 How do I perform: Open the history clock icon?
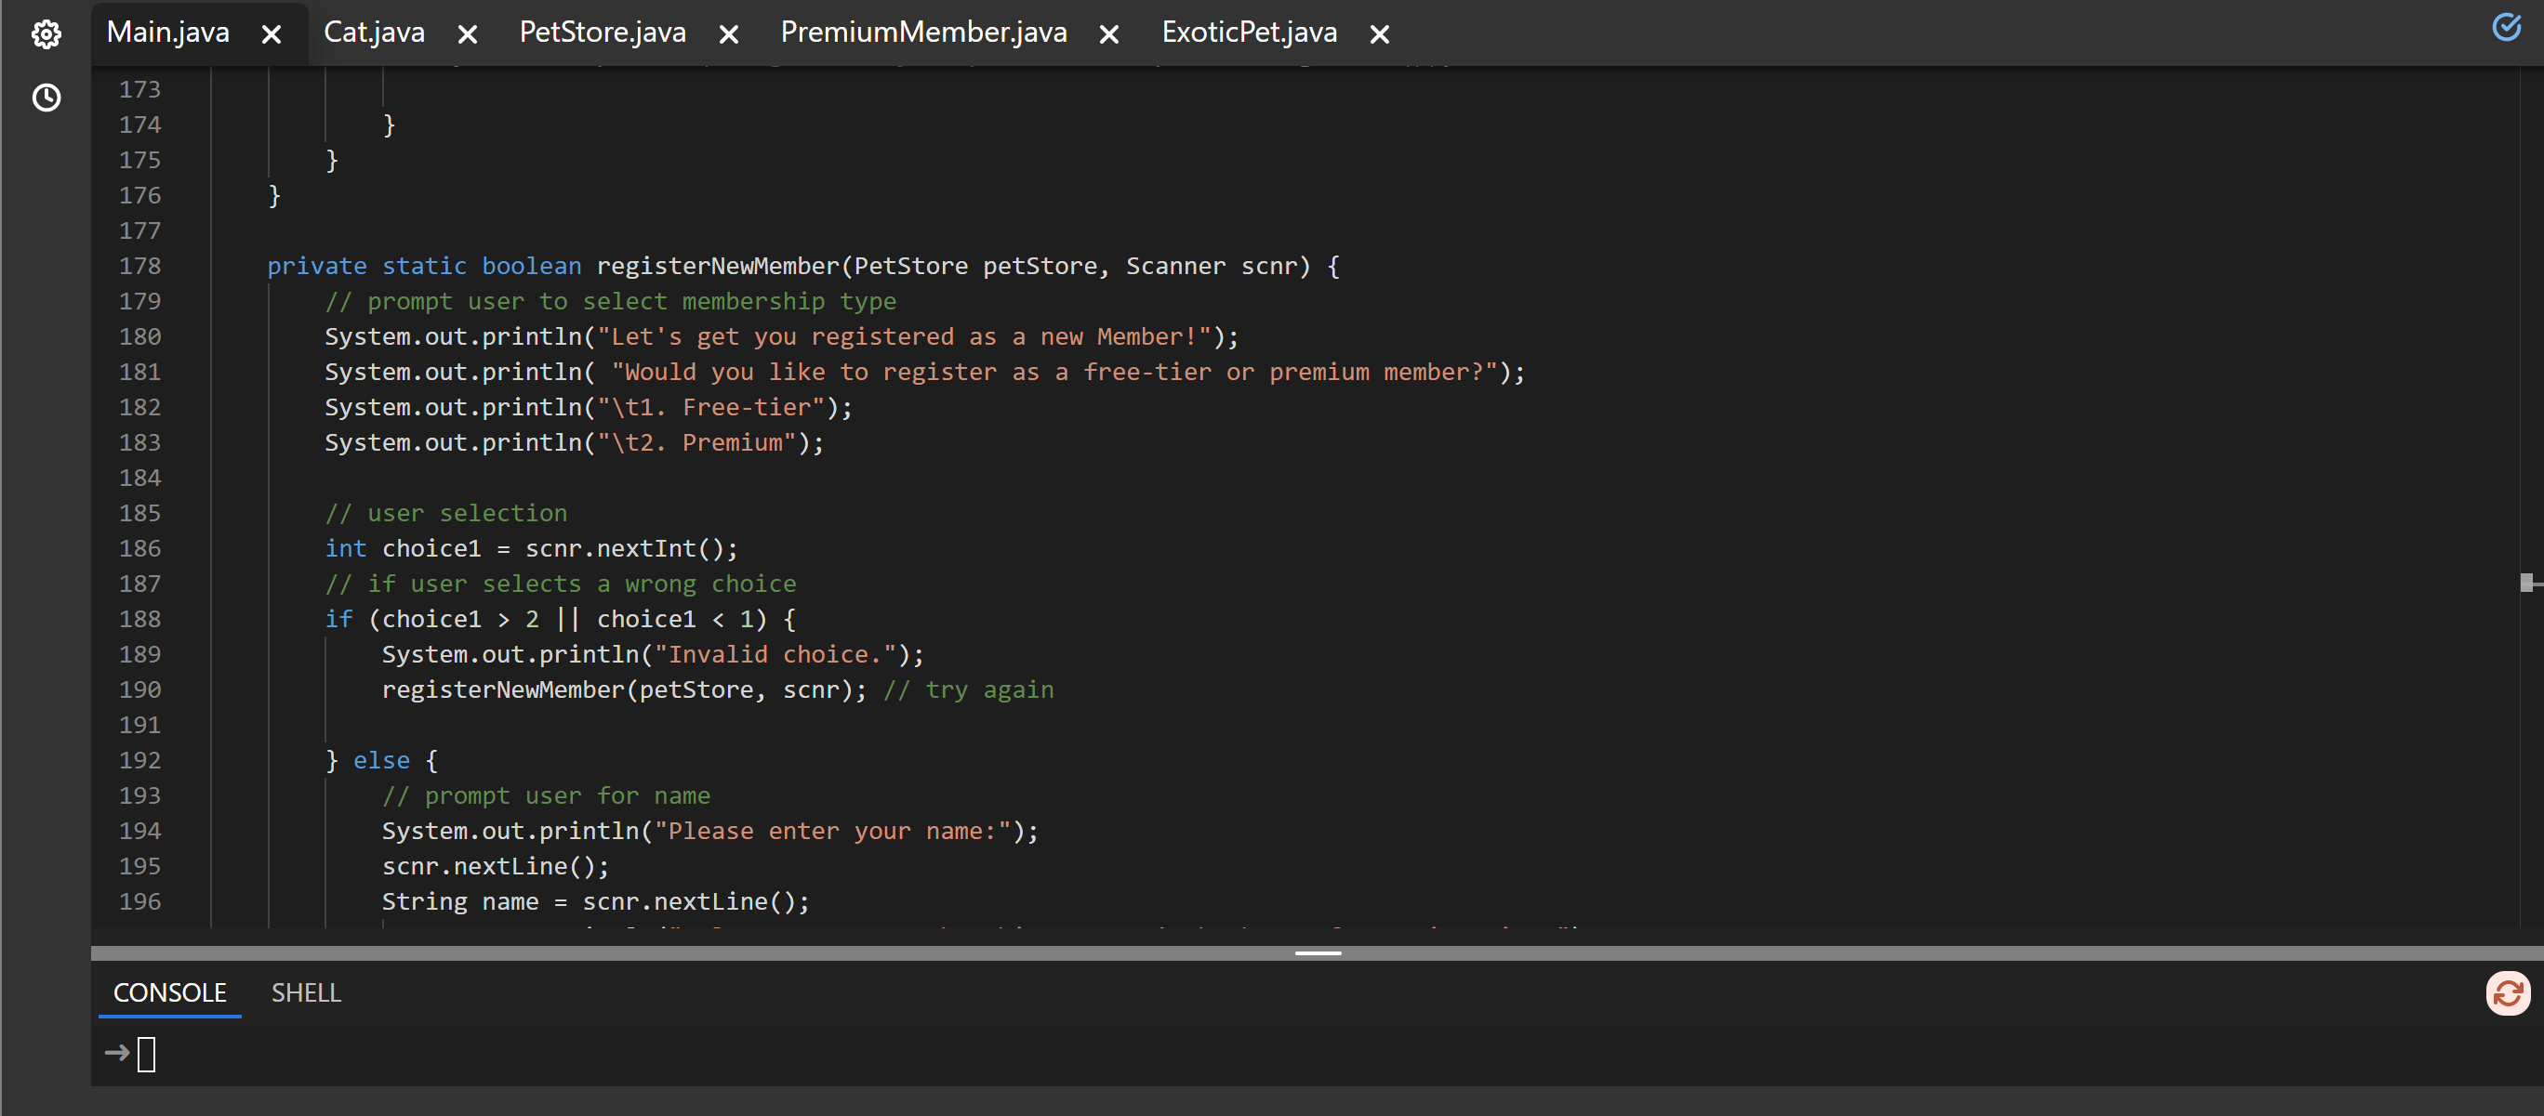[46, 98]
